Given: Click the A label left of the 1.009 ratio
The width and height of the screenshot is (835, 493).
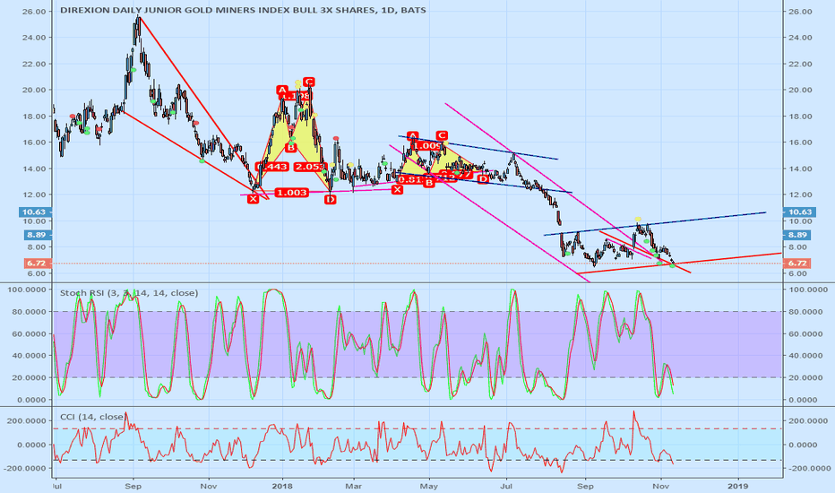Looking at the screenshot, I should click(x=413, y=135).
